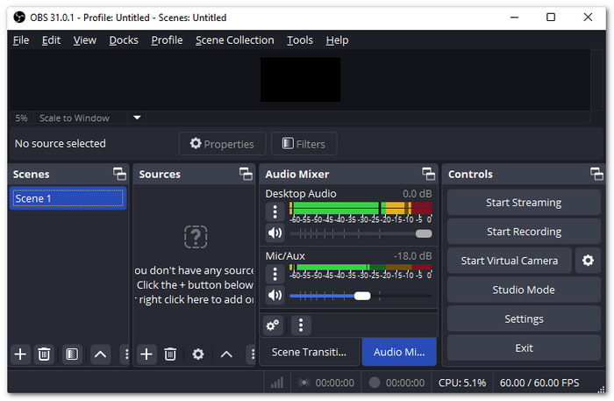This screenshot has width=614, height=401.
Task: Open the Help menu
Action: pos(337,40)
